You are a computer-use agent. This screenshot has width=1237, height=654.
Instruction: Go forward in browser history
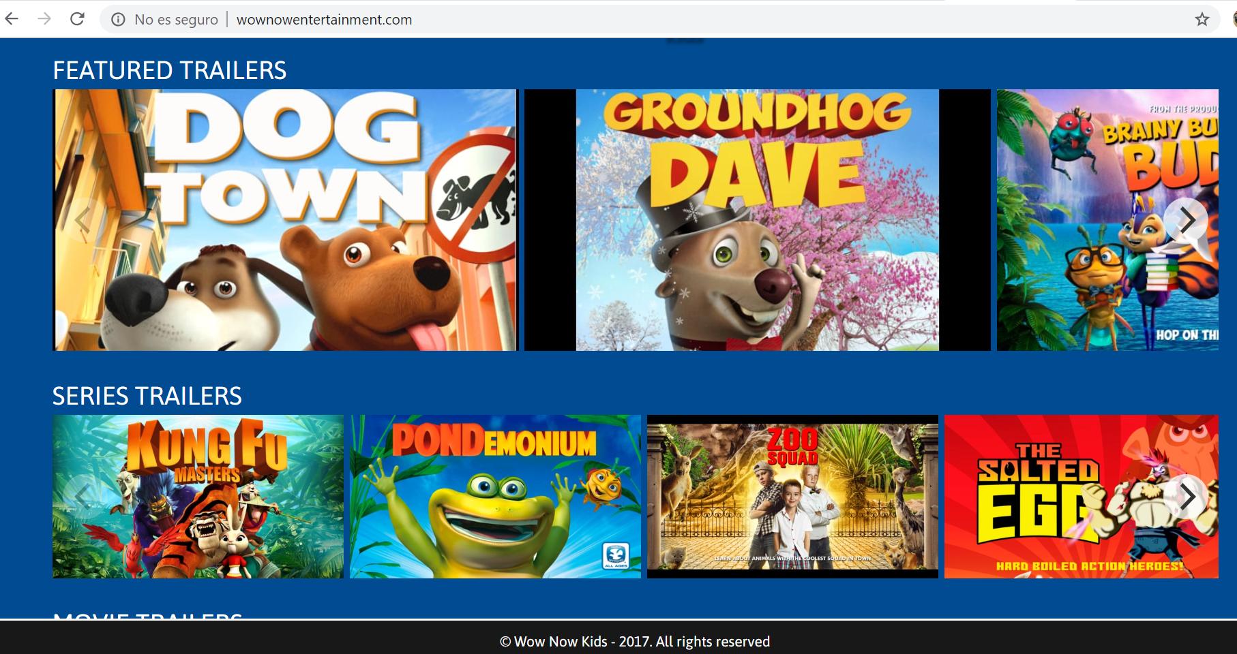point(44,19)
